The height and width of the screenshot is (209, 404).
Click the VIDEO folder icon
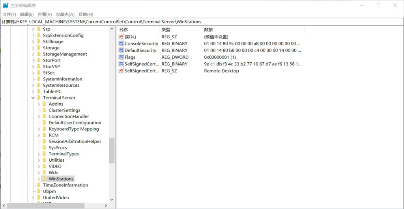click(44, 166)
